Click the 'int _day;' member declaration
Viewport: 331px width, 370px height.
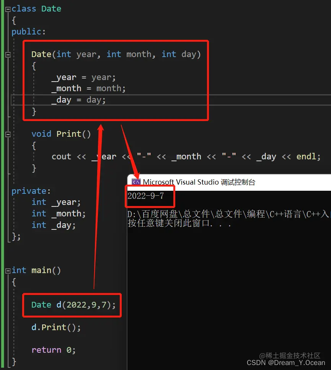click(x=54, y=225)
